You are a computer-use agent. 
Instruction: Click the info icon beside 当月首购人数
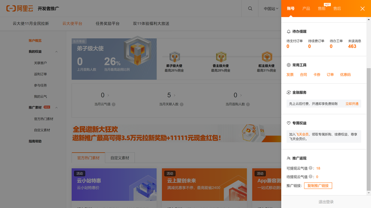248,104
